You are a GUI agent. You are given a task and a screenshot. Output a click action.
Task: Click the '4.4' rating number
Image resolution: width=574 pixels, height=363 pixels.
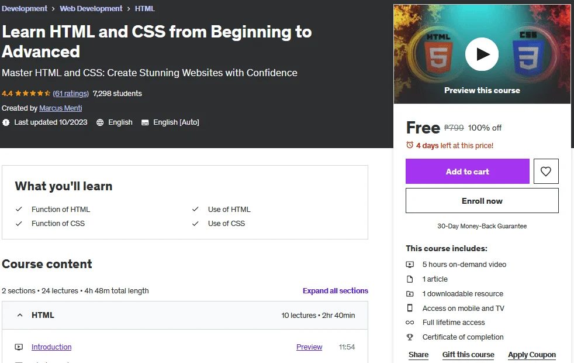coord(7,93)
